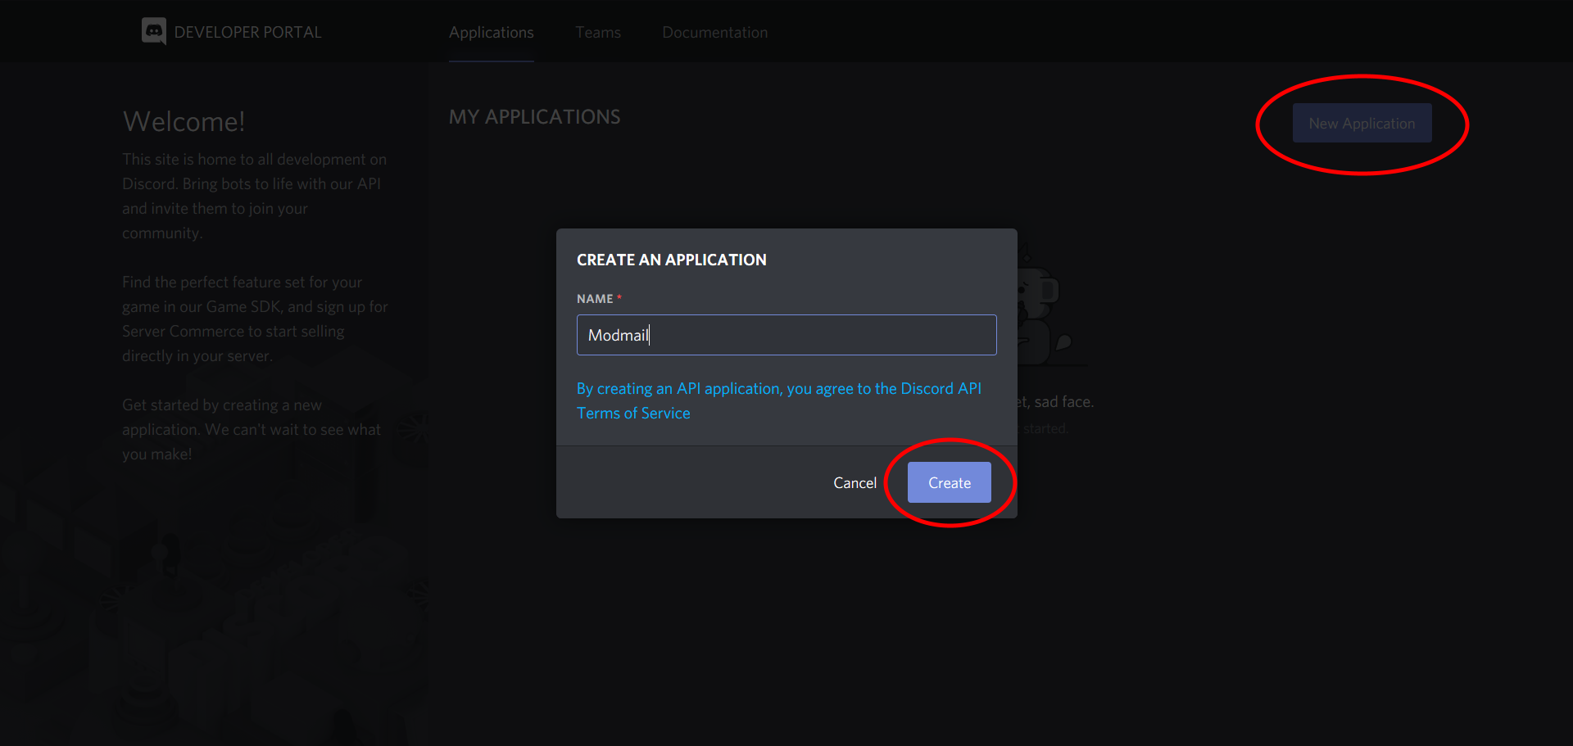Viewport: 1573px width, 746px height.
Task: Focus the Name input field containing Modmail
Action: [786, 335]
